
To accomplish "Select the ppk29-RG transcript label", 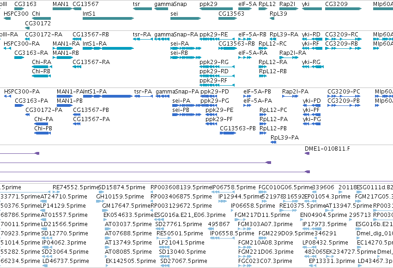I will tap(214, 62).
